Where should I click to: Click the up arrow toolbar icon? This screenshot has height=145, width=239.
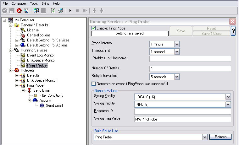point(94,11)
